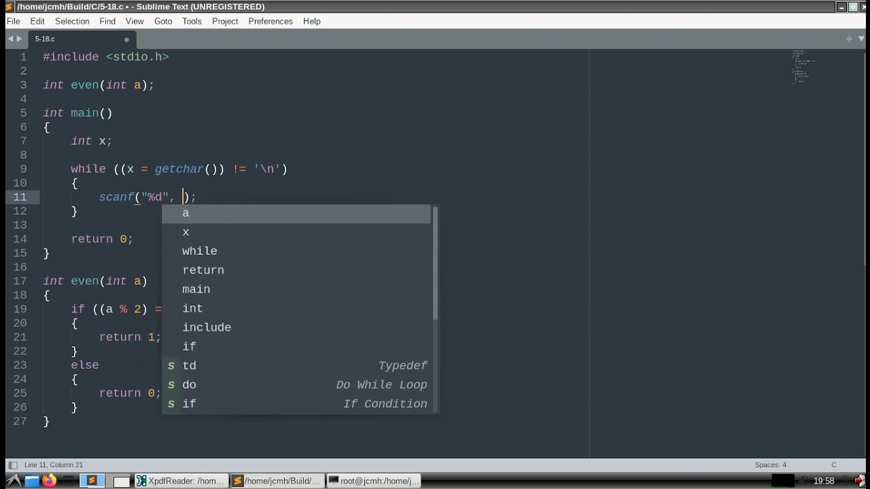Open the View menu
The width and height of the screenshot is (870, 489).
135,21
